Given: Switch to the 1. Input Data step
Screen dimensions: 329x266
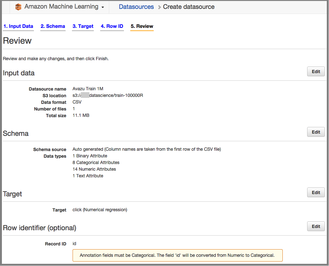Looking at the screenshot, I should pyautogui.click(x=18, y=26).
